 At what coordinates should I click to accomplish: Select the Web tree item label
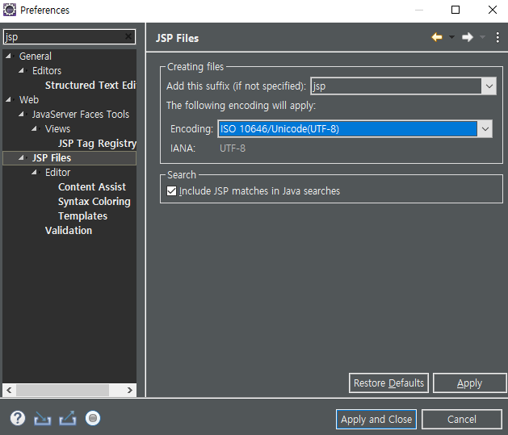pyautogui.click(x=29, y=100)
